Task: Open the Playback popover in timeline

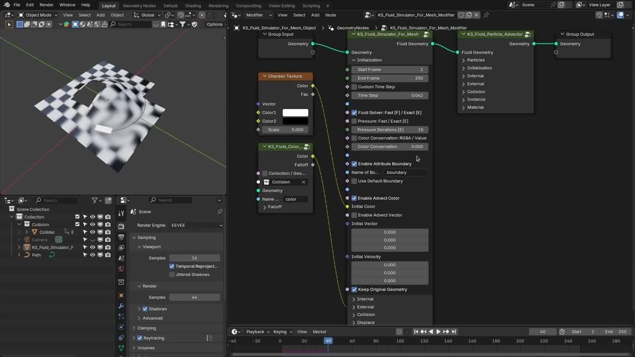Action: pos(255,332)
